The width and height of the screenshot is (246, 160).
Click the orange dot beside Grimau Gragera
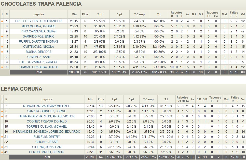click(2, 67)
